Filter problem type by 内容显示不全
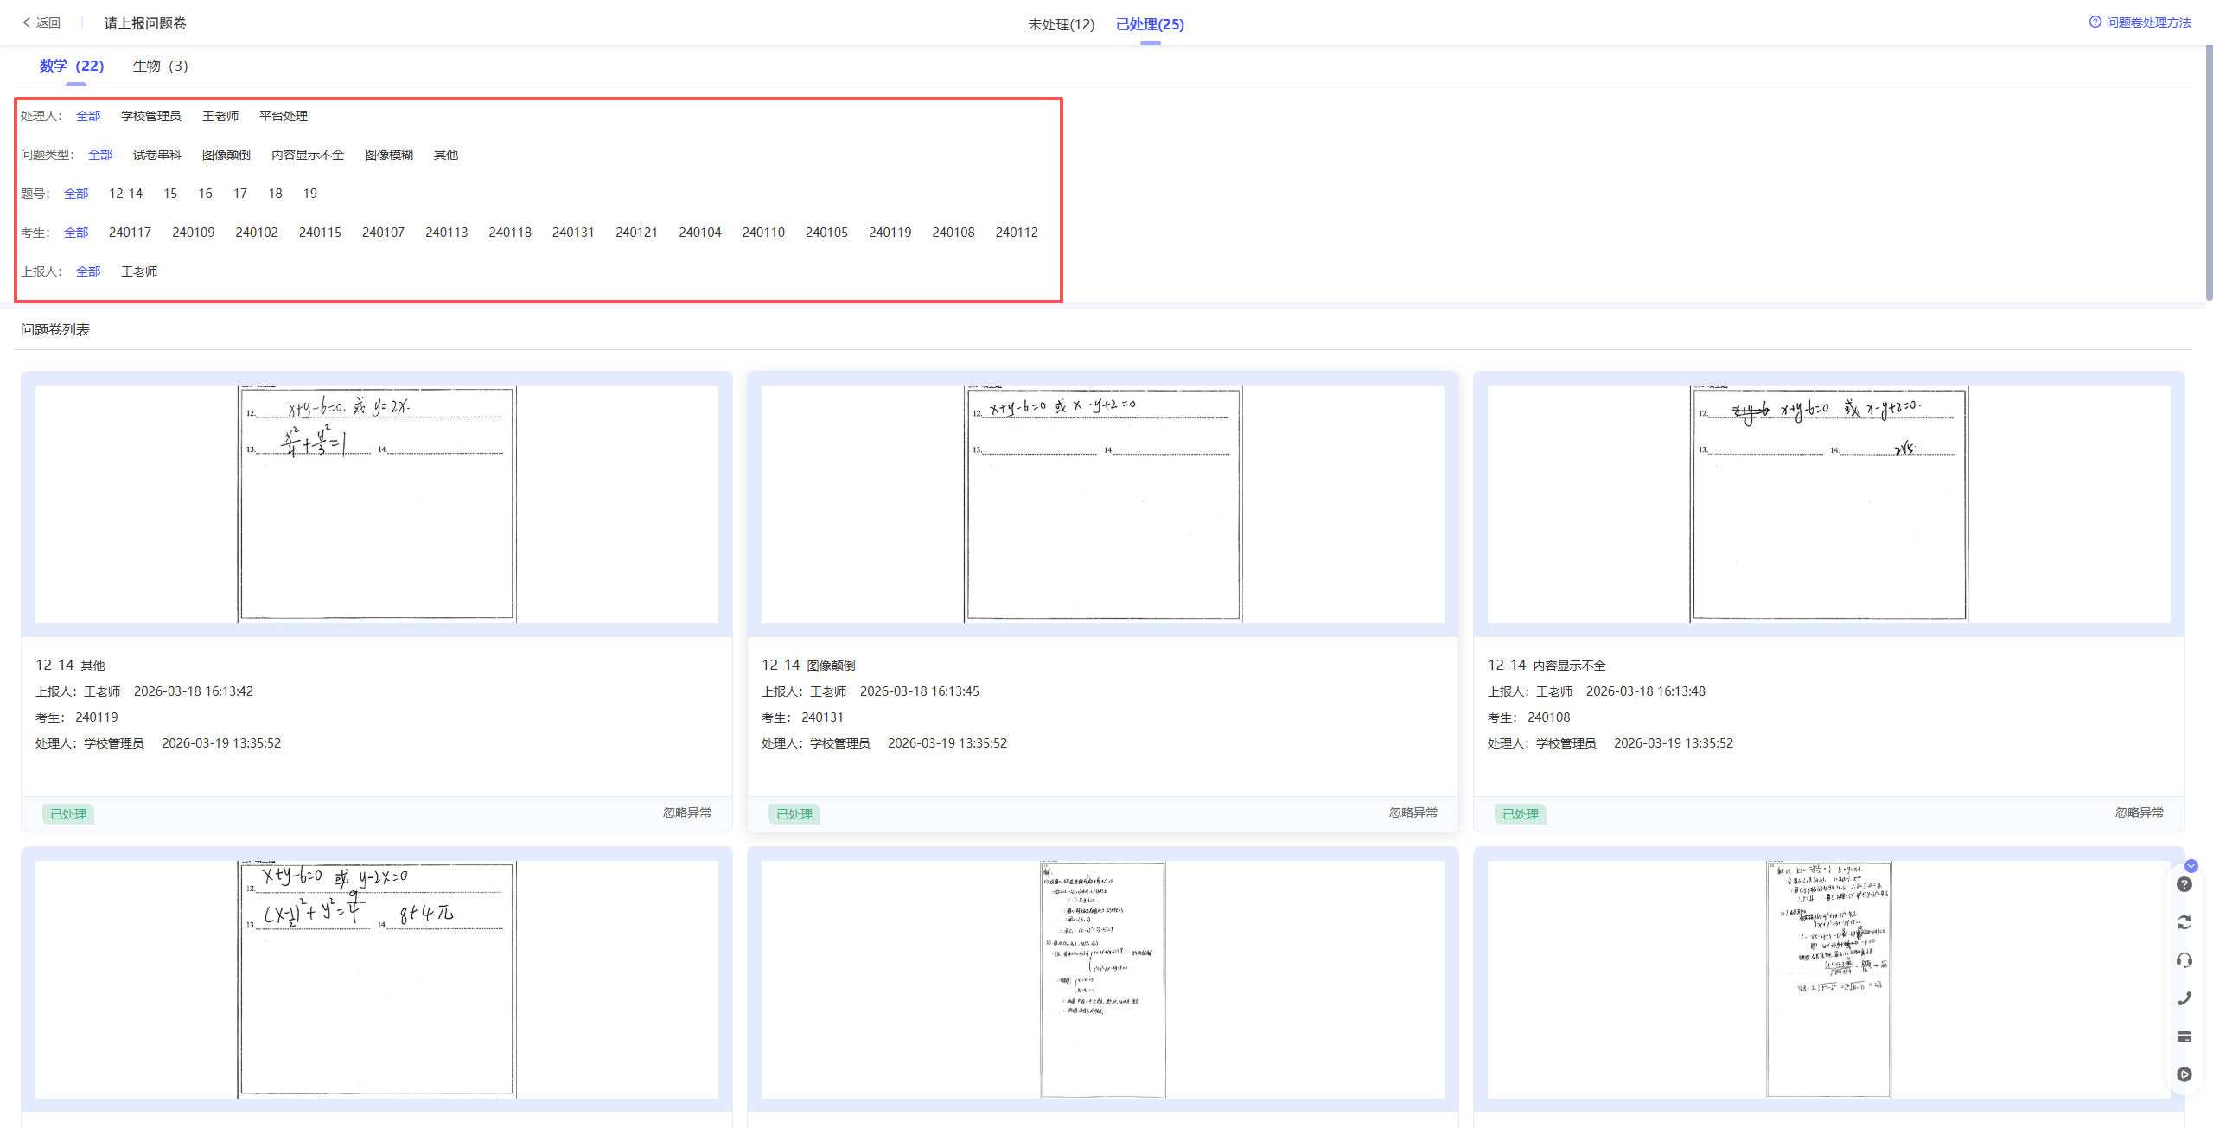Viewport: 2213px width, 1128px height. (x=307, y=155)
